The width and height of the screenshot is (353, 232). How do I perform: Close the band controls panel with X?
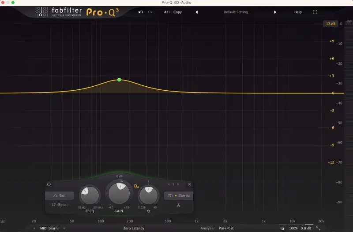click(189, 184)
